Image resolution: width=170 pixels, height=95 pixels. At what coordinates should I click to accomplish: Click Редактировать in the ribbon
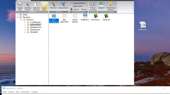click(x=78, y=3)
